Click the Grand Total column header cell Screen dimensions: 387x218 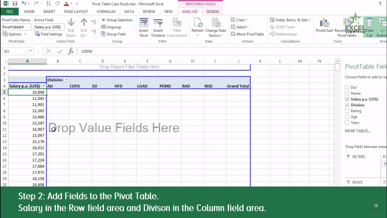tap(238, 86)
